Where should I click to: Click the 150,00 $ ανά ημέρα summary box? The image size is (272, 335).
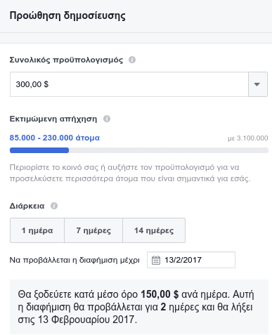click(139, 307)
